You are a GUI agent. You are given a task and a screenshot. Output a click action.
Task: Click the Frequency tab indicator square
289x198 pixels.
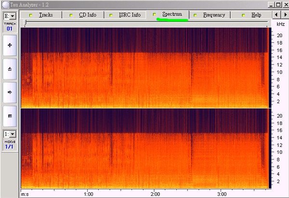[195, 15]
